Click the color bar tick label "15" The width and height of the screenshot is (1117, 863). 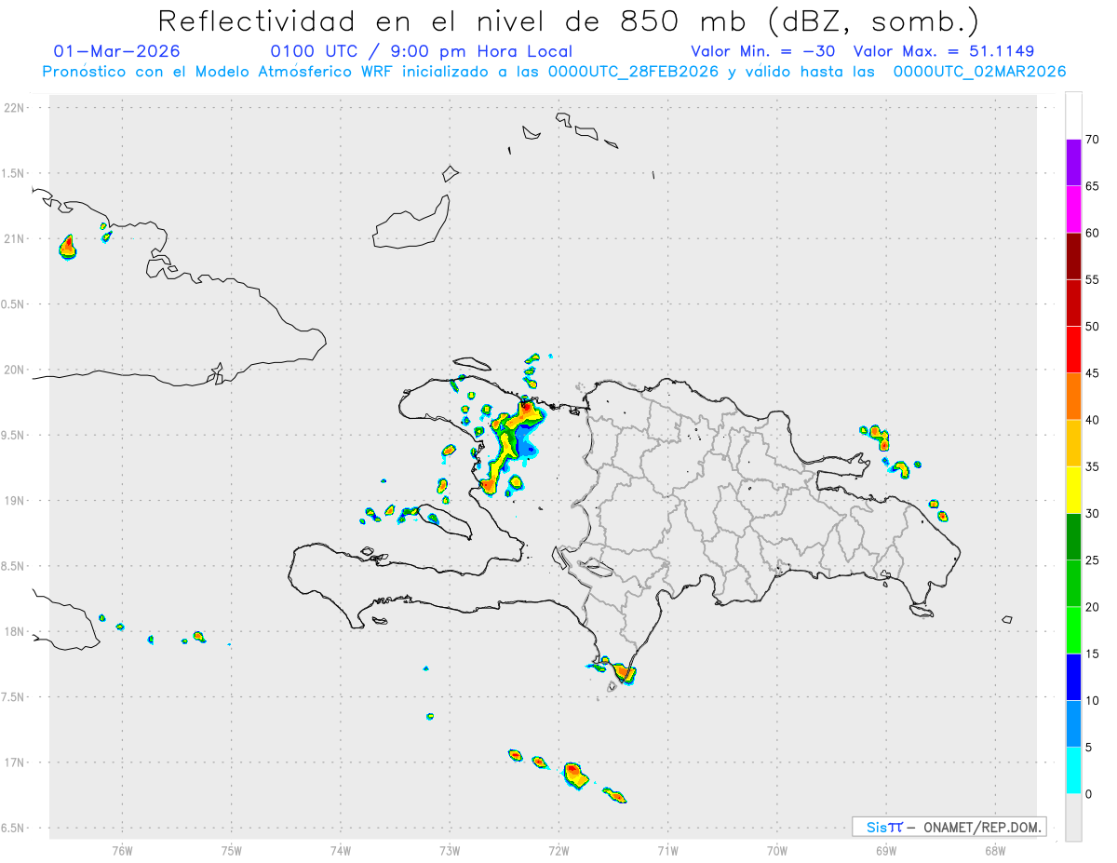click(x=1093, y=654)
